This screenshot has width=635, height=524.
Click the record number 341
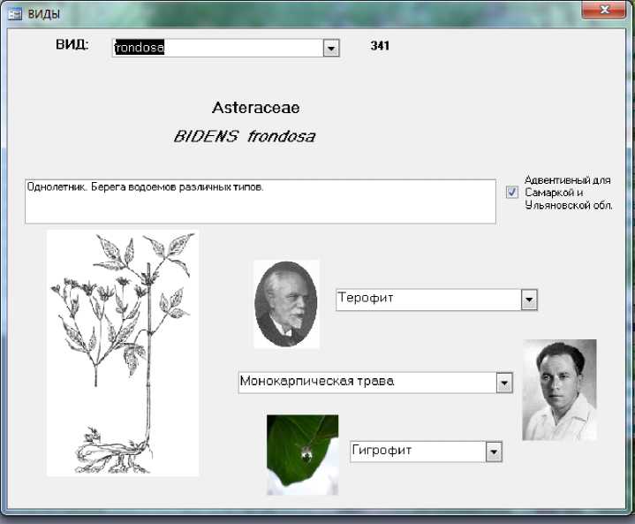pyautogui.click(x=380, y=46)
